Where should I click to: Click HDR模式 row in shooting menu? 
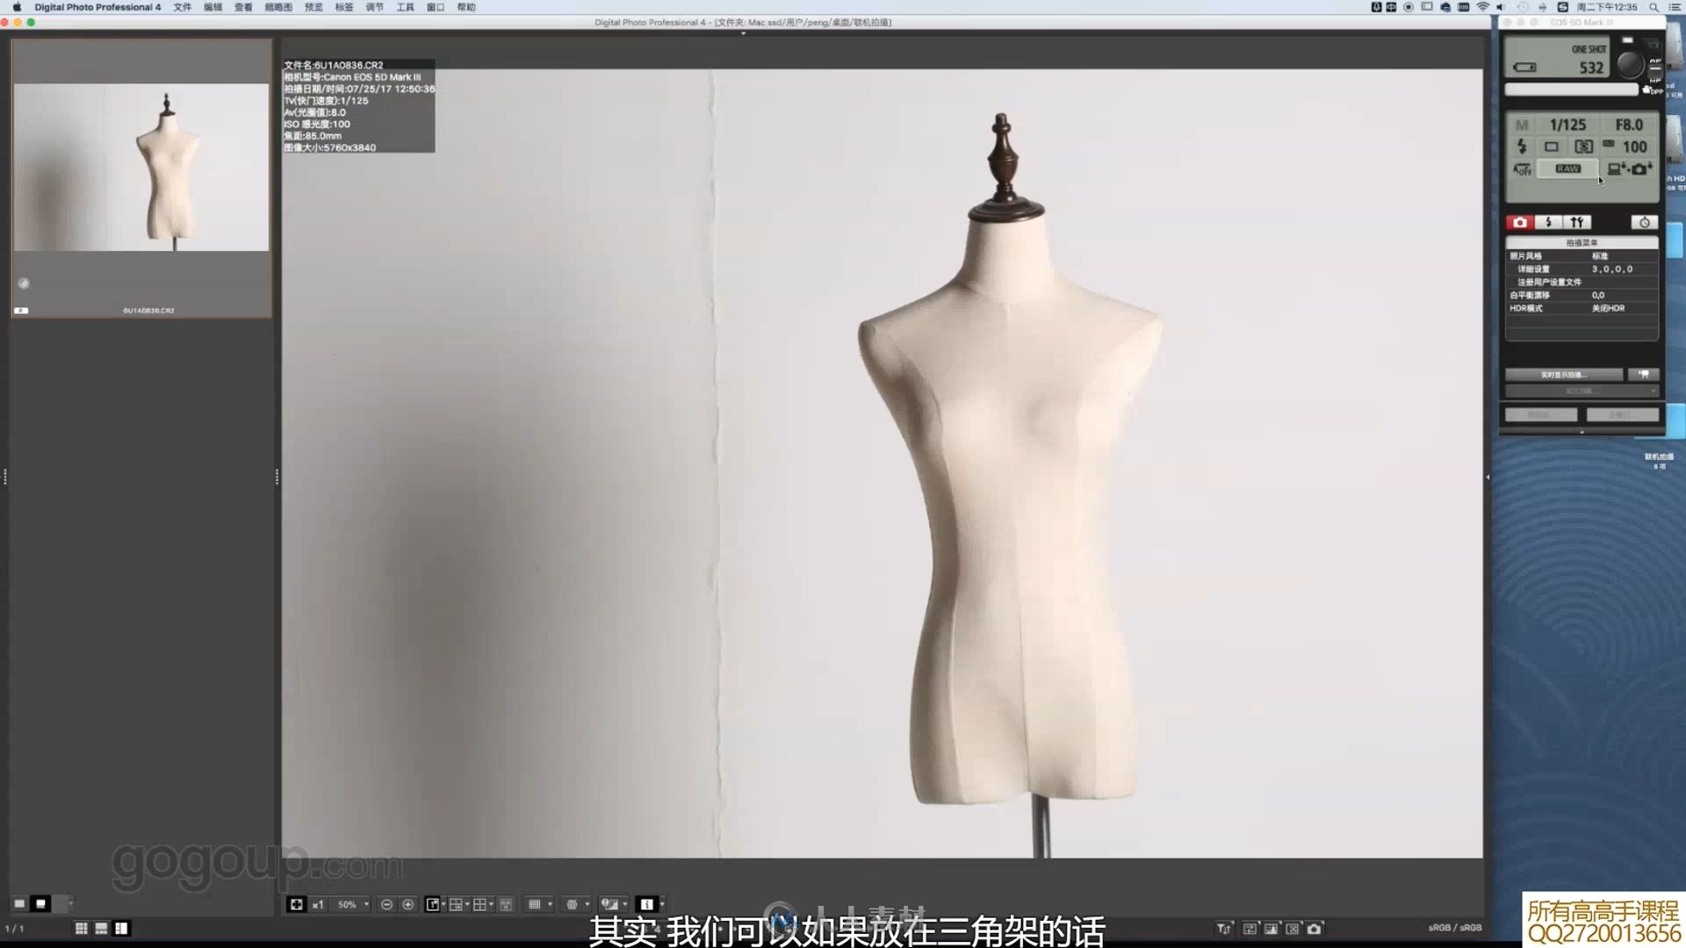1582,308
